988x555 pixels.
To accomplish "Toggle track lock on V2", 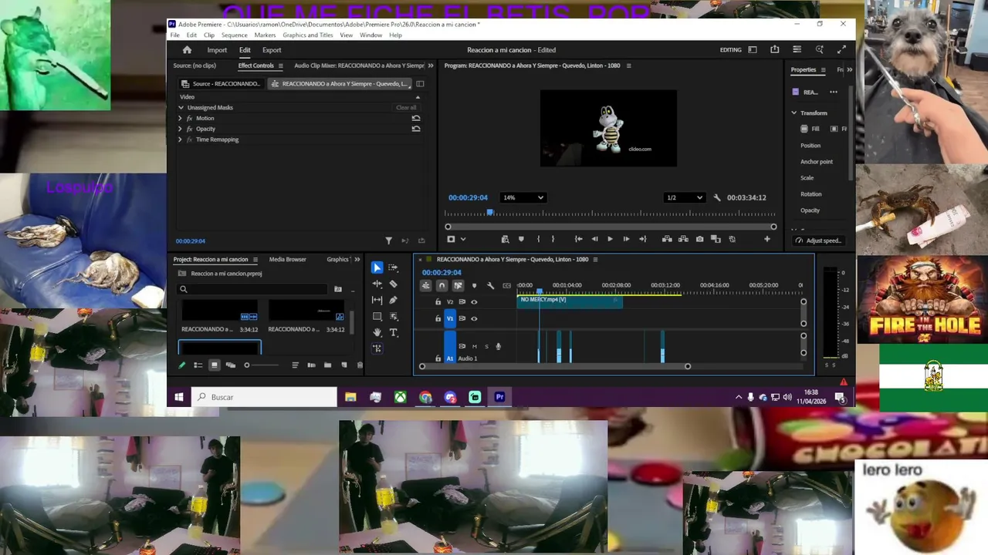I will point(438,302).
